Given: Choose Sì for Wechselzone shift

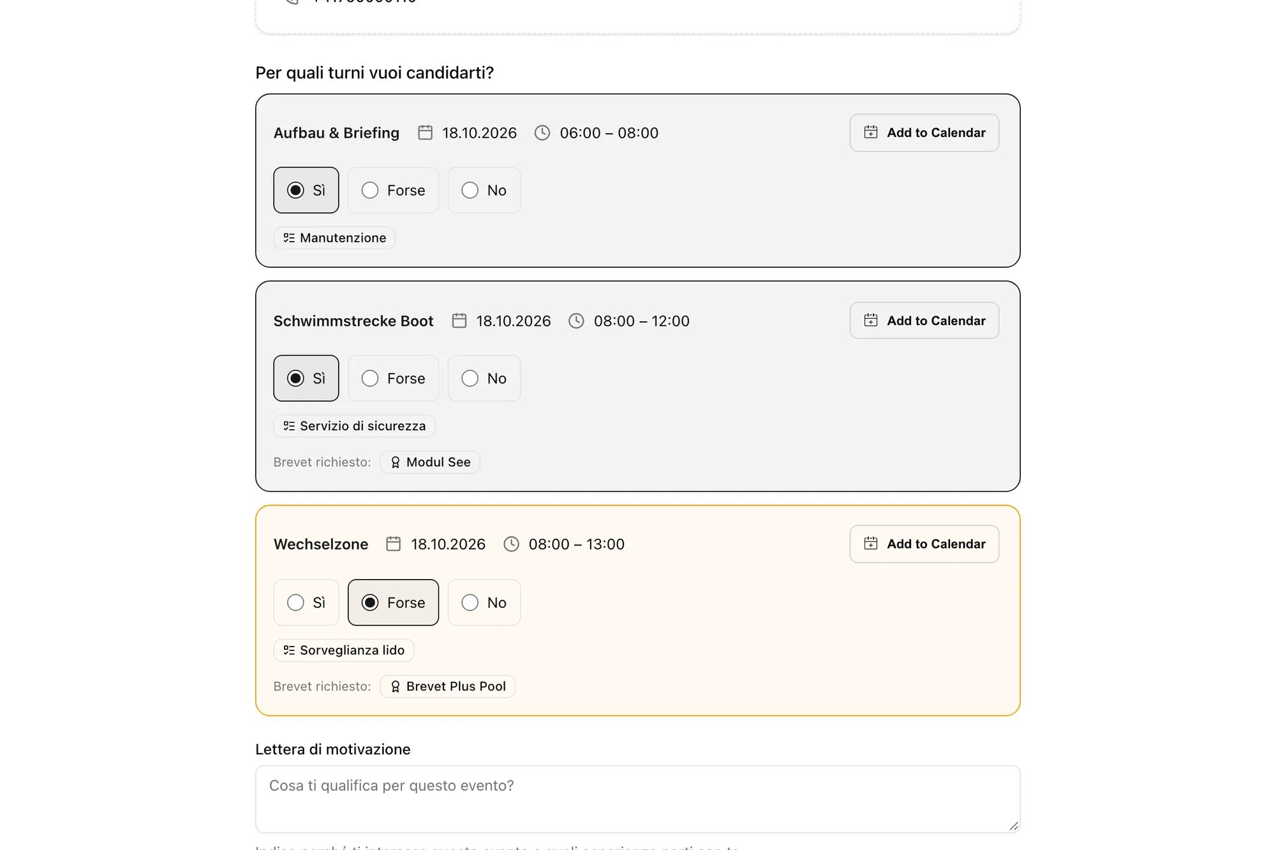Looking at the screenshot, I should (306, 603).
